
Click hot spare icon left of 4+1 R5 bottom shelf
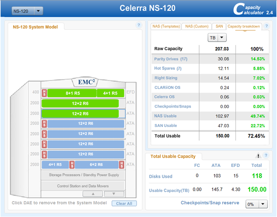[x=44, y=165]
